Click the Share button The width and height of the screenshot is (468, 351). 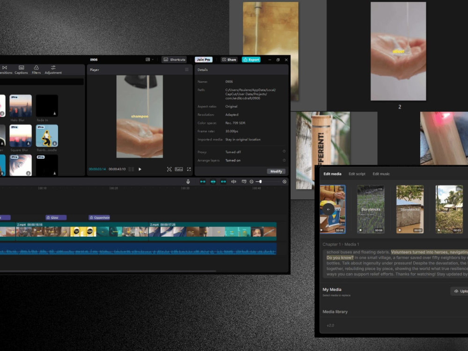229,60
